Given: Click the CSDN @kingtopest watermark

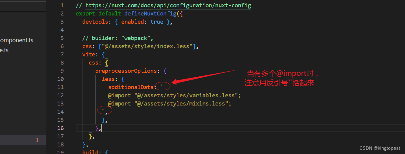Looking at the screenshot, I should point(380,148).
